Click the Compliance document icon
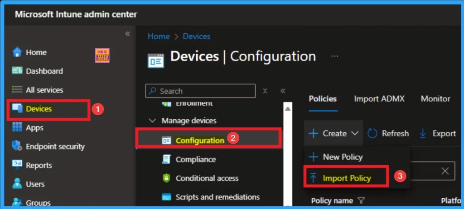This screenshot has width=464, height=209. click(x=167, y=159)
